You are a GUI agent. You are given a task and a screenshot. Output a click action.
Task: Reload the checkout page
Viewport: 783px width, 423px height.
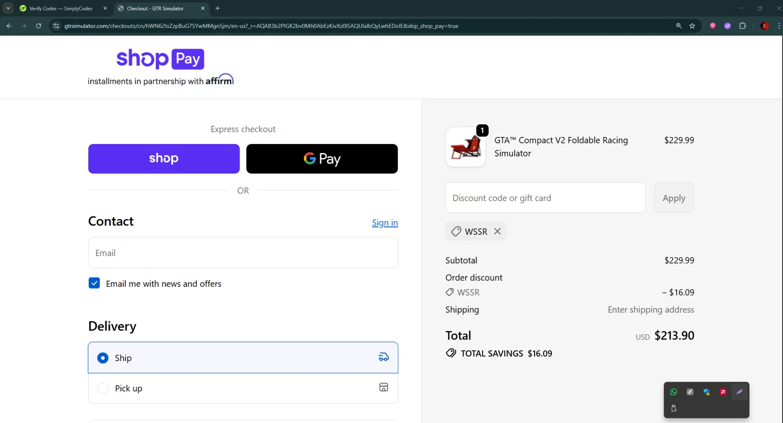coord(38,26)
